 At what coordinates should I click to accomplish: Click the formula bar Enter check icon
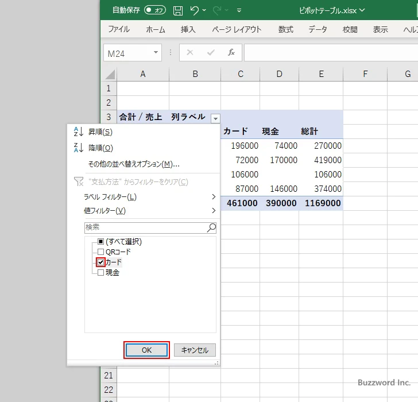point(211,52)
